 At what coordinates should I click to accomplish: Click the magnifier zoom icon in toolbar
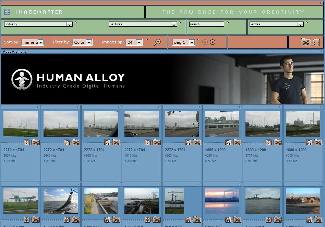pos(157,42)
